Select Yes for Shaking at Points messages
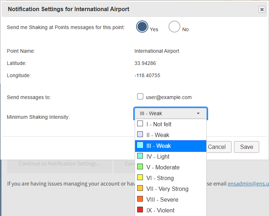269x216 pixels. 142,27
